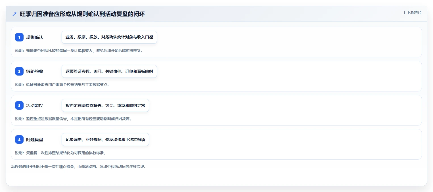The width and height of the screenshot is (433, 192).
Task: Click the footer text 流程强调旺季归因不是一次性埋点检查
Action: (x=79, y=166)
